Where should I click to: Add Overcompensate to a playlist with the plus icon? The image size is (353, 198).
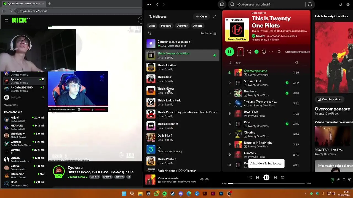click(x=207, y=180)
